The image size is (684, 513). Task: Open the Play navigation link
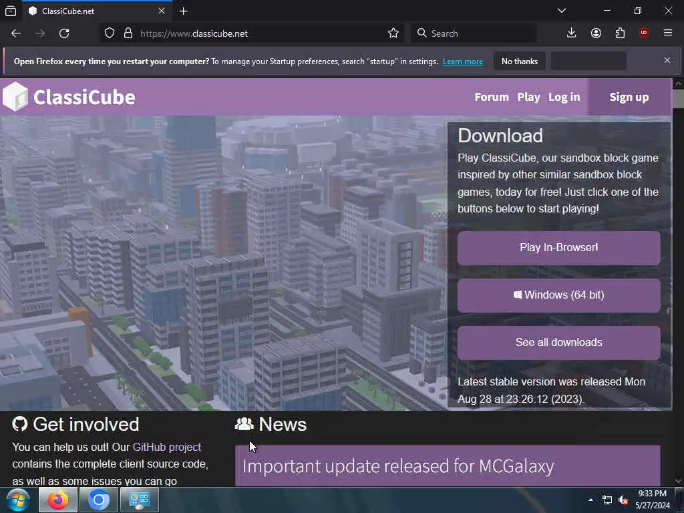[x=529, y=97]
